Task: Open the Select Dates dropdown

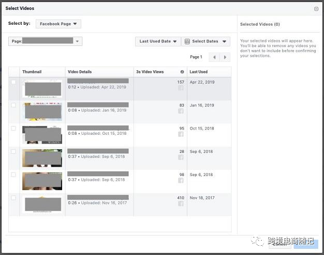Action: coord(205,41)
